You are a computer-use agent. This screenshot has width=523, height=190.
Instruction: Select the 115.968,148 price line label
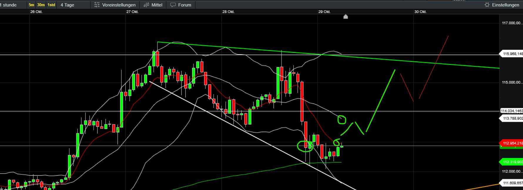tap(511, 54)
